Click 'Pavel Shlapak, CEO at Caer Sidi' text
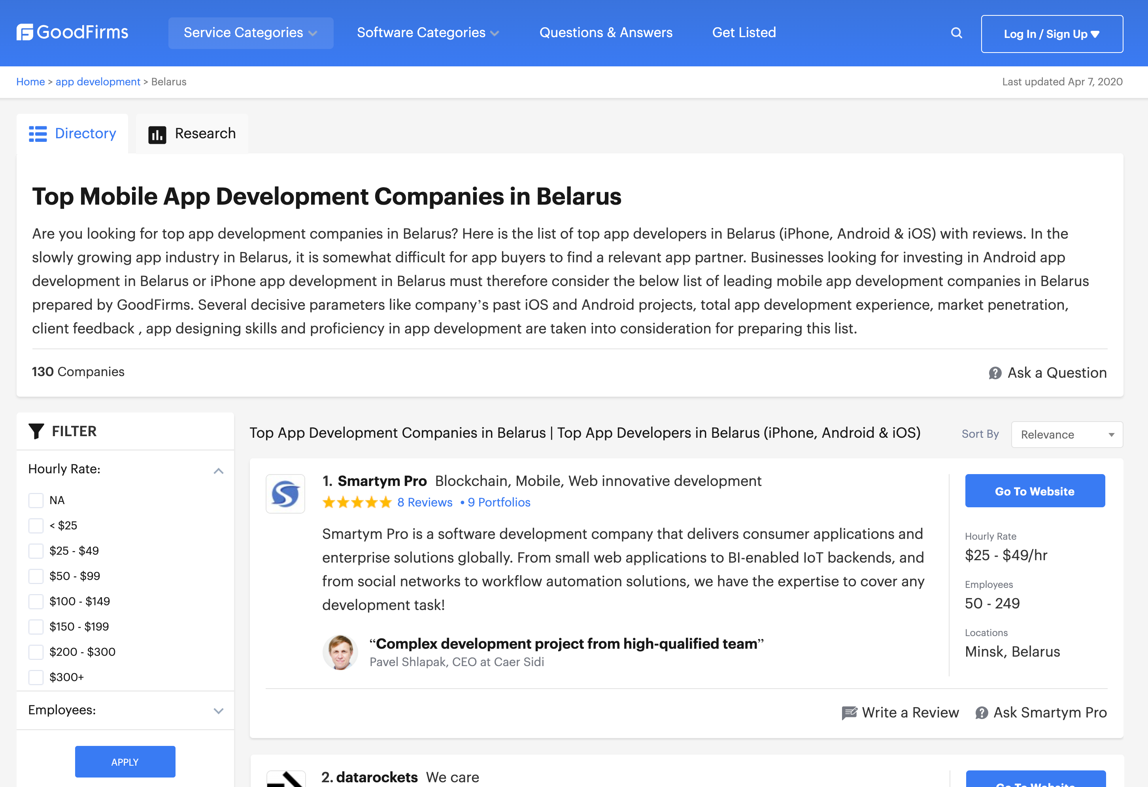 pos(457,662)
